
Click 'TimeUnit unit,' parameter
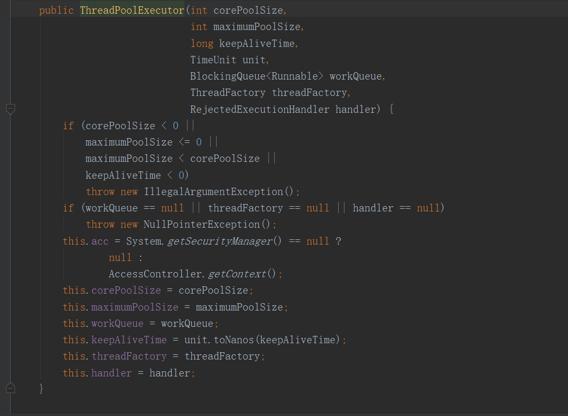pyautogui.click(x=230, y=60)
